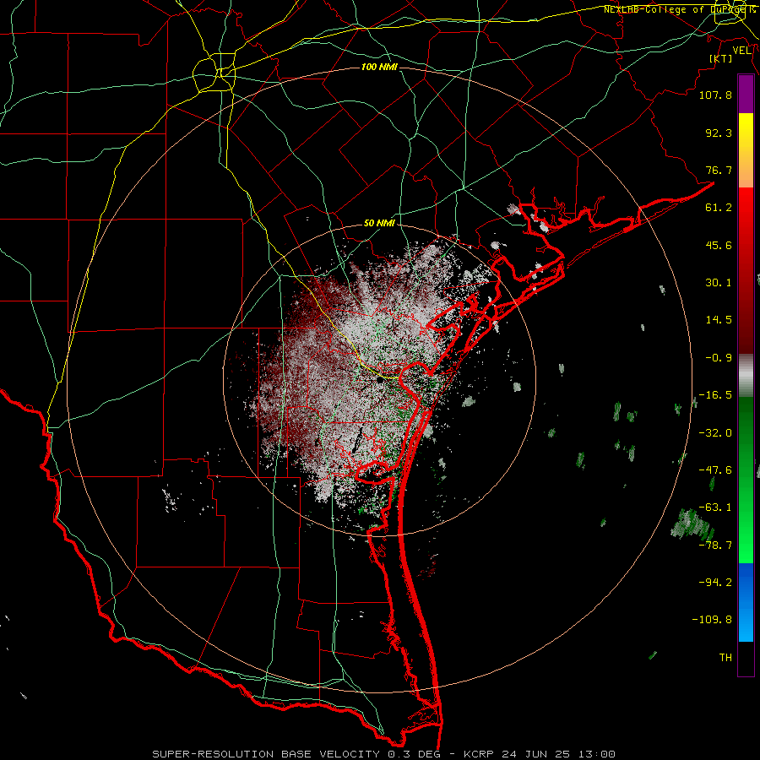Click the -94.2 velocity scale value
Image resolution: width=760 pixels, height=760 pixels.
point(715,583)
